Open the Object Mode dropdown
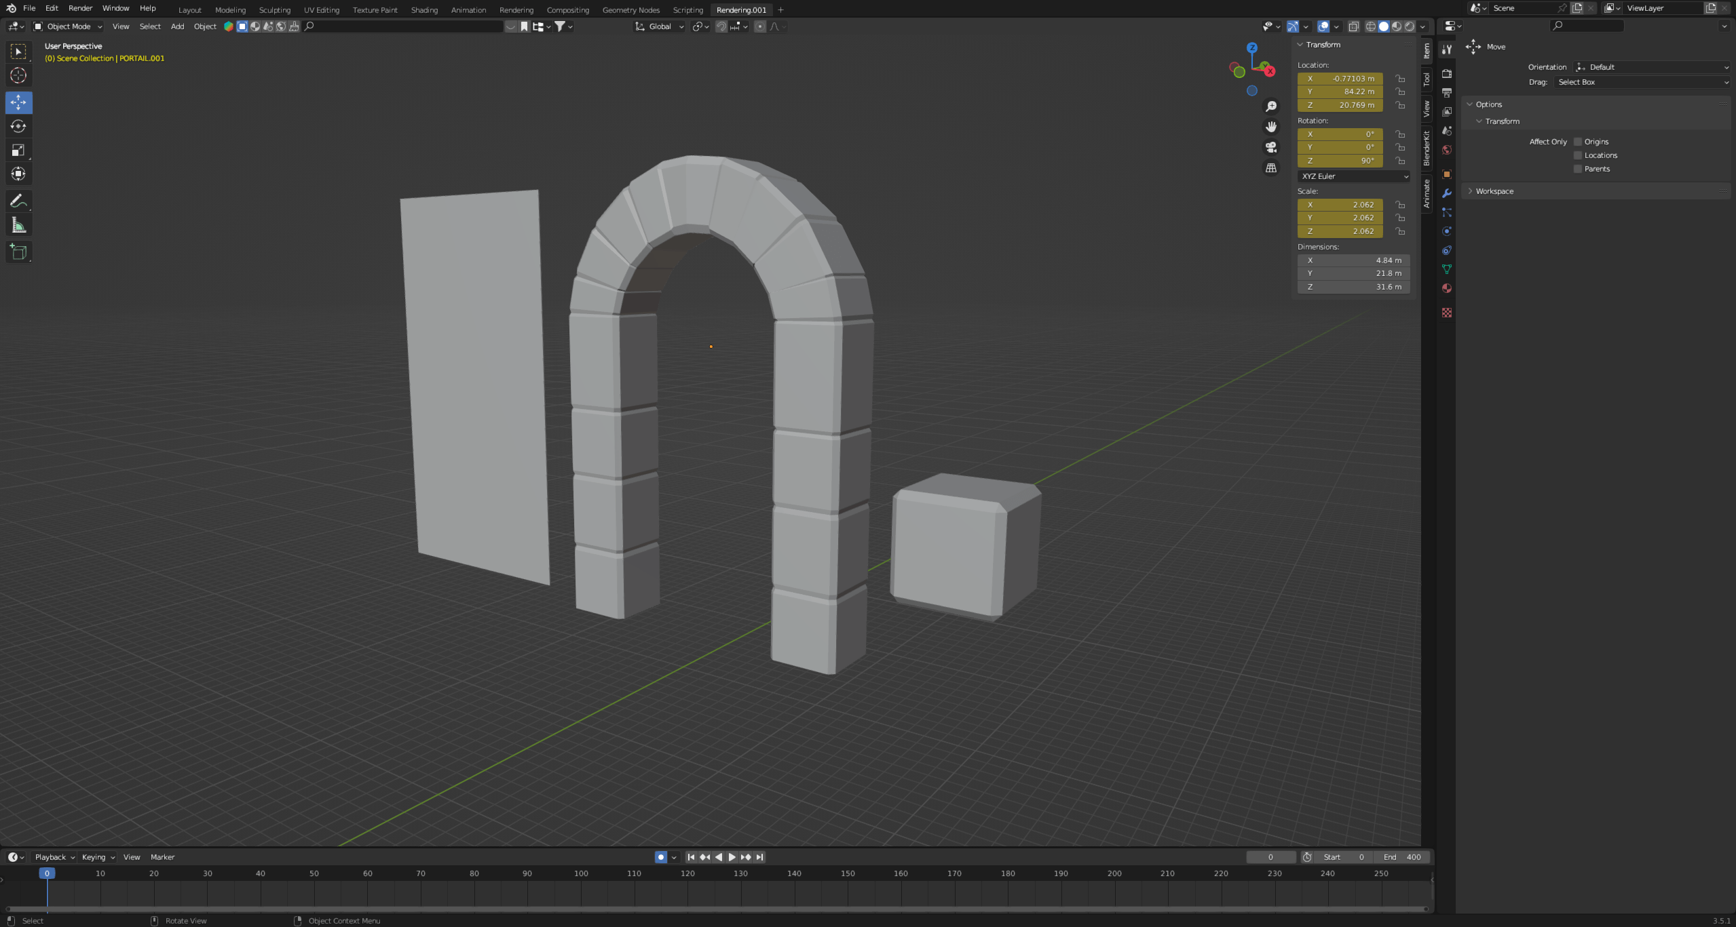 click(68, 26)
